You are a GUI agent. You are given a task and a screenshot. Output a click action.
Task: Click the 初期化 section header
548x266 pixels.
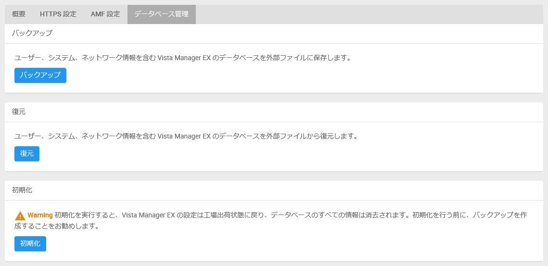pos(22,190)
